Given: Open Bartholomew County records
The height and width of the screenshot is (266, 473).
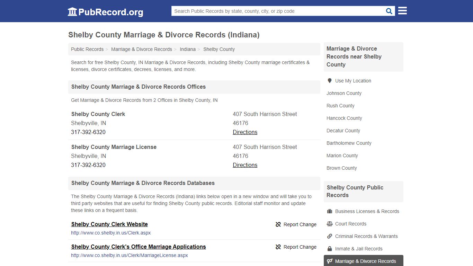Looking at the screenshot, I should (x=349, y=143).
